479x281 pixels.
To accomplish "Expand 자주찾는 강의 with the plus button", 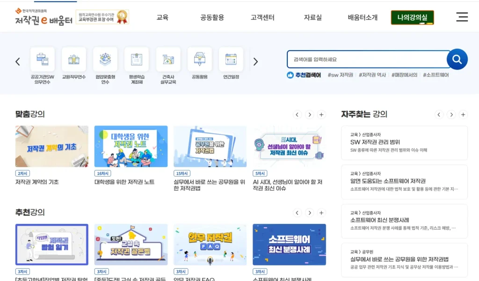I will pos(463,114).
